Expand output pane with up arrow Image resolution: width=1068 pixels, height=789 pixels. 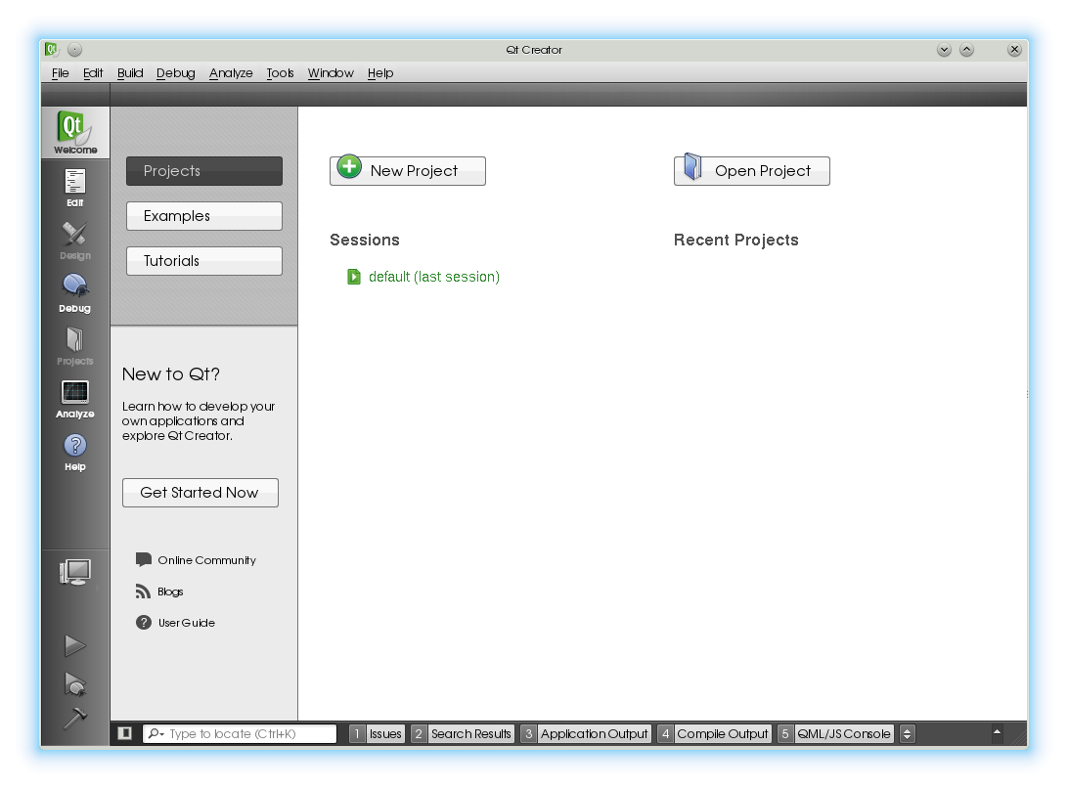click(x=997, y=732)
